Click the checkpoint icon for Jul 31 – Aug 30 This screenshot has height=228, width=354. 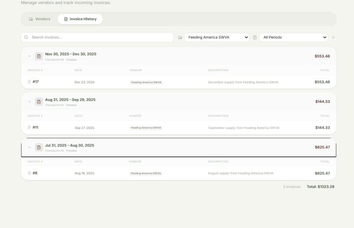click(39, 147)
